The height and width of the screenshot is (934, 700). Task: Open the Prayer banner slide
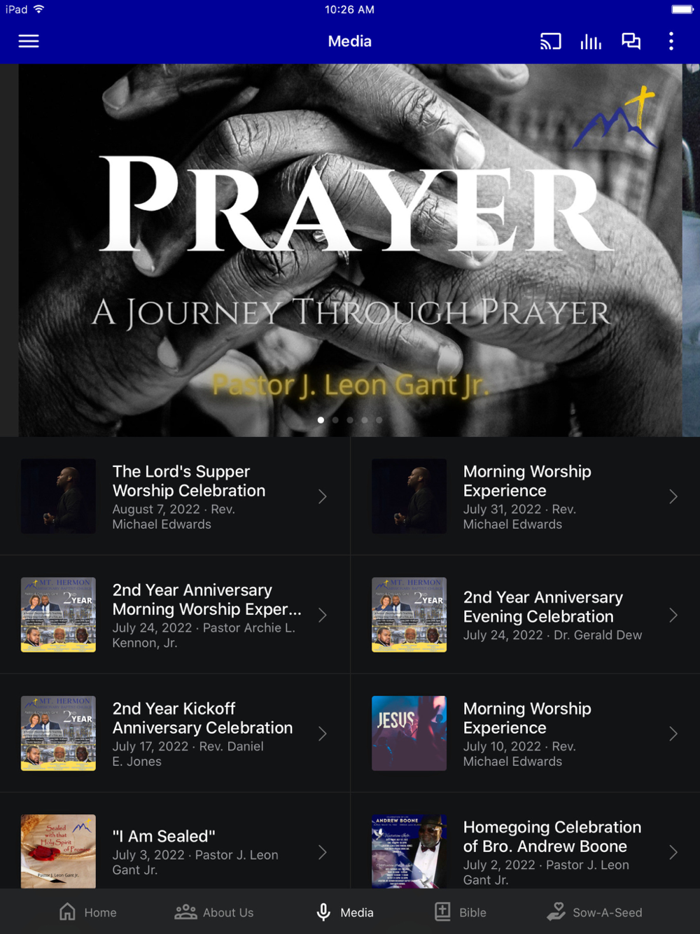click(350, 250)
